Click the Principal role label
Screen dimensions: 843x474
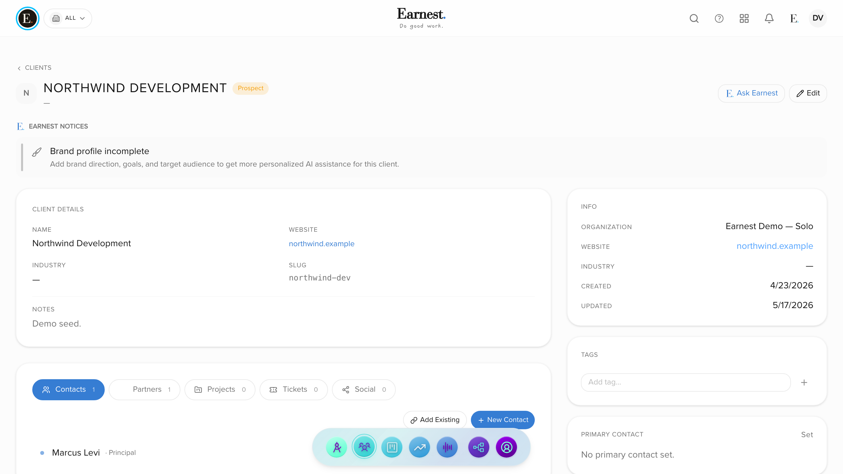(122, 453)
